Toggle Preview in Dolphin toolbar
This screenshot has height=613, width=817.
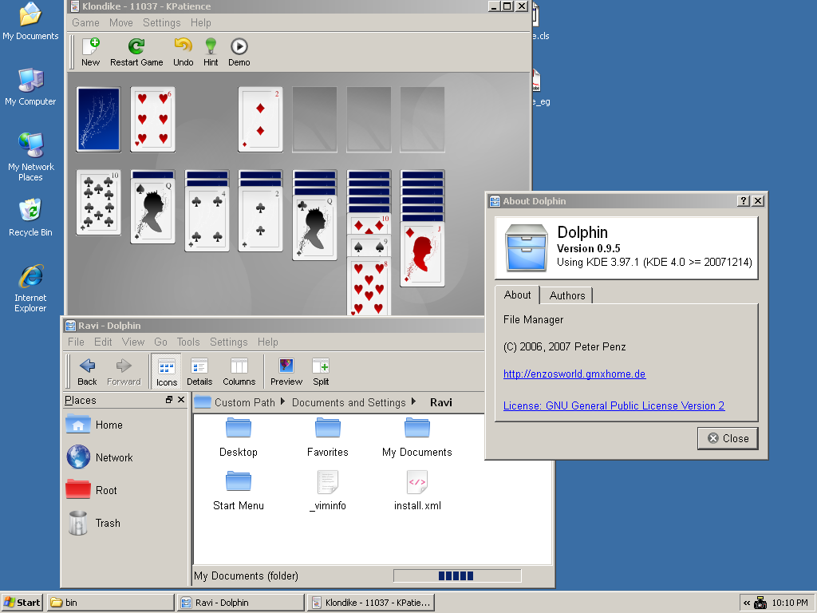286,372
